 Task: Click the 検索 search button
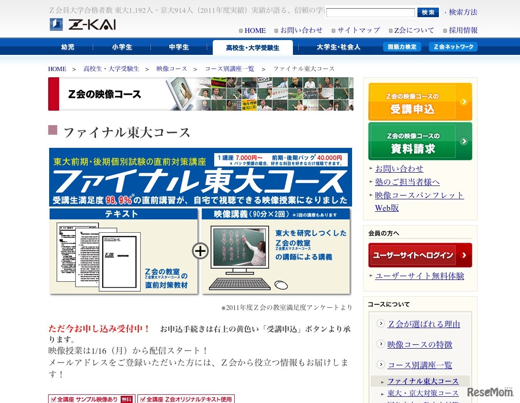(428, 12)
